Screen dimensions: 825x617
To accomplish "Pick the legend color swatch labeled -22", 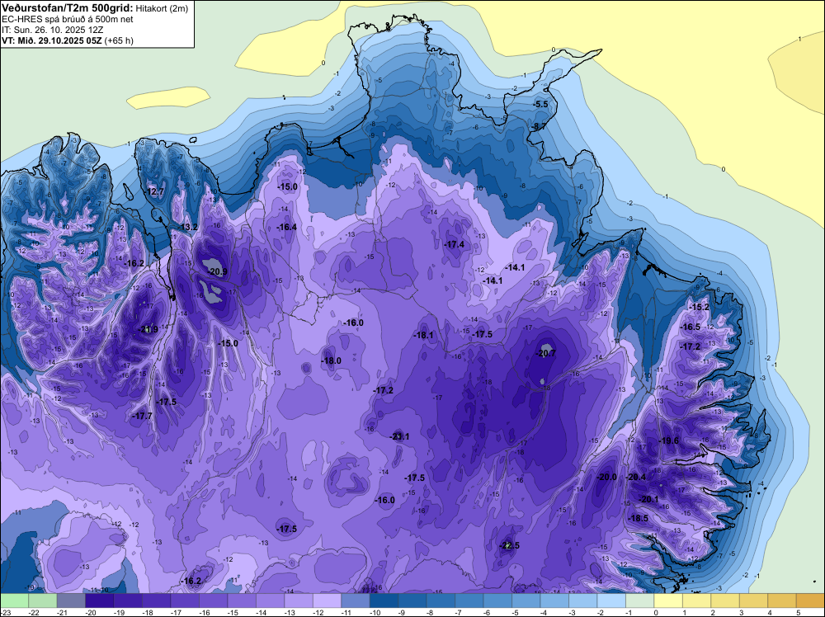I will click(43, 601).
